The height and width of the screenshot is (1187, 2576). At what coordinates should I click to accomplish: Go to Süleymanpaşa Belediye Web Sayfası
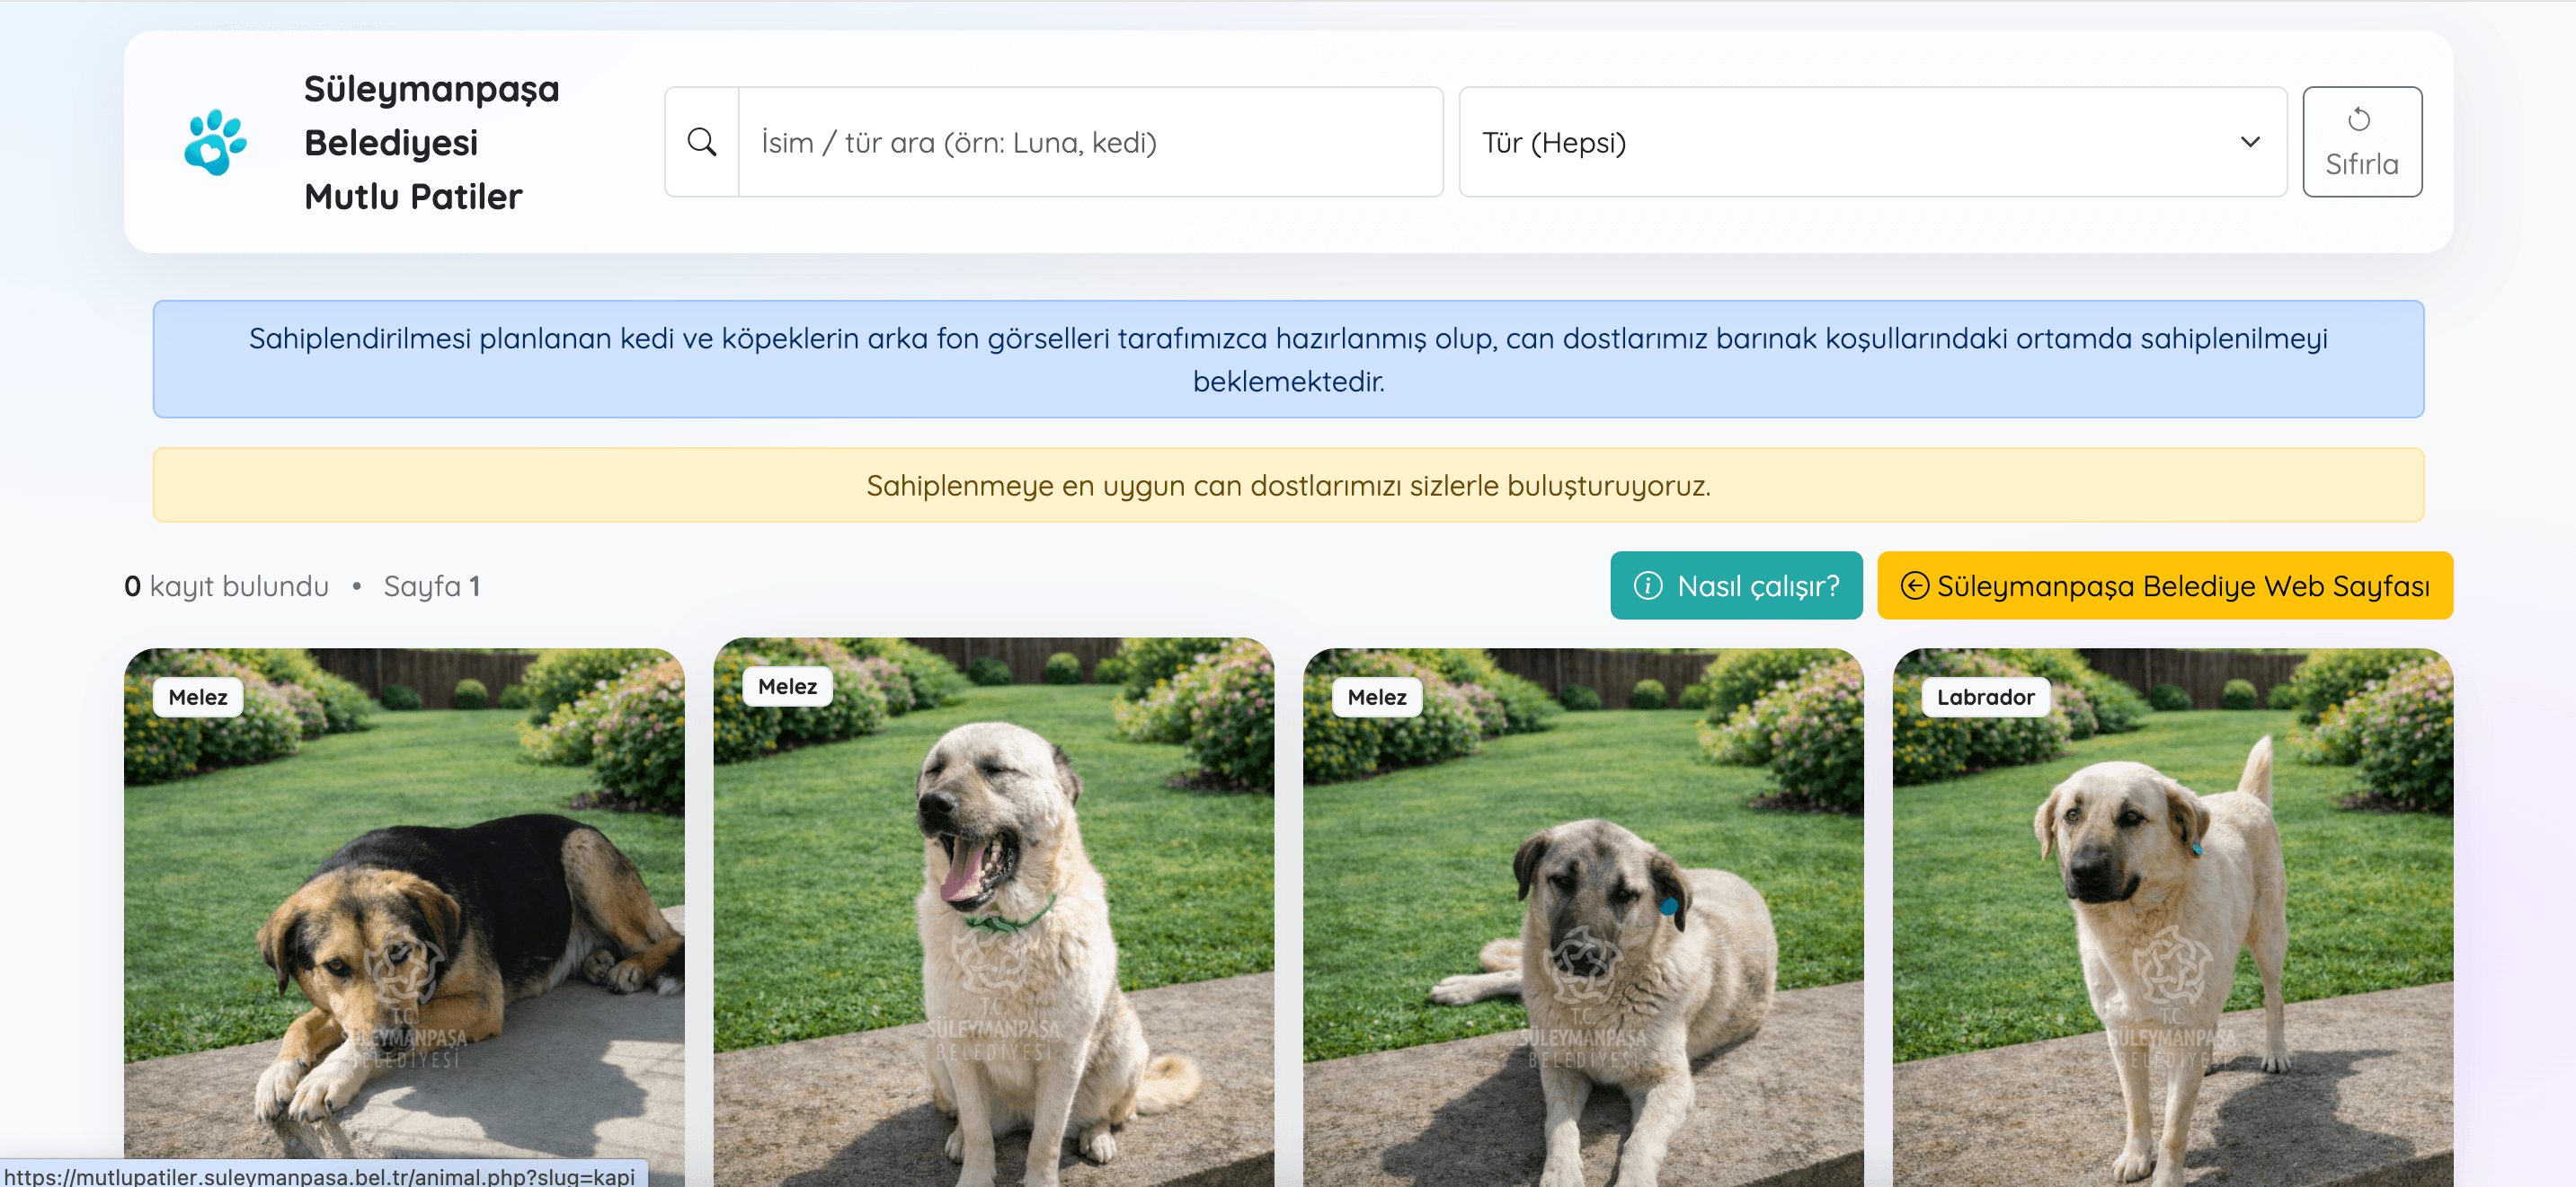click(x=2165, y=585)
